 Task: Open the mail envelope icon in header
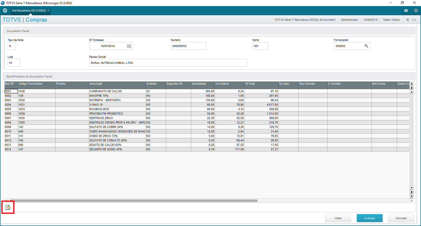(x=406, y=11)
